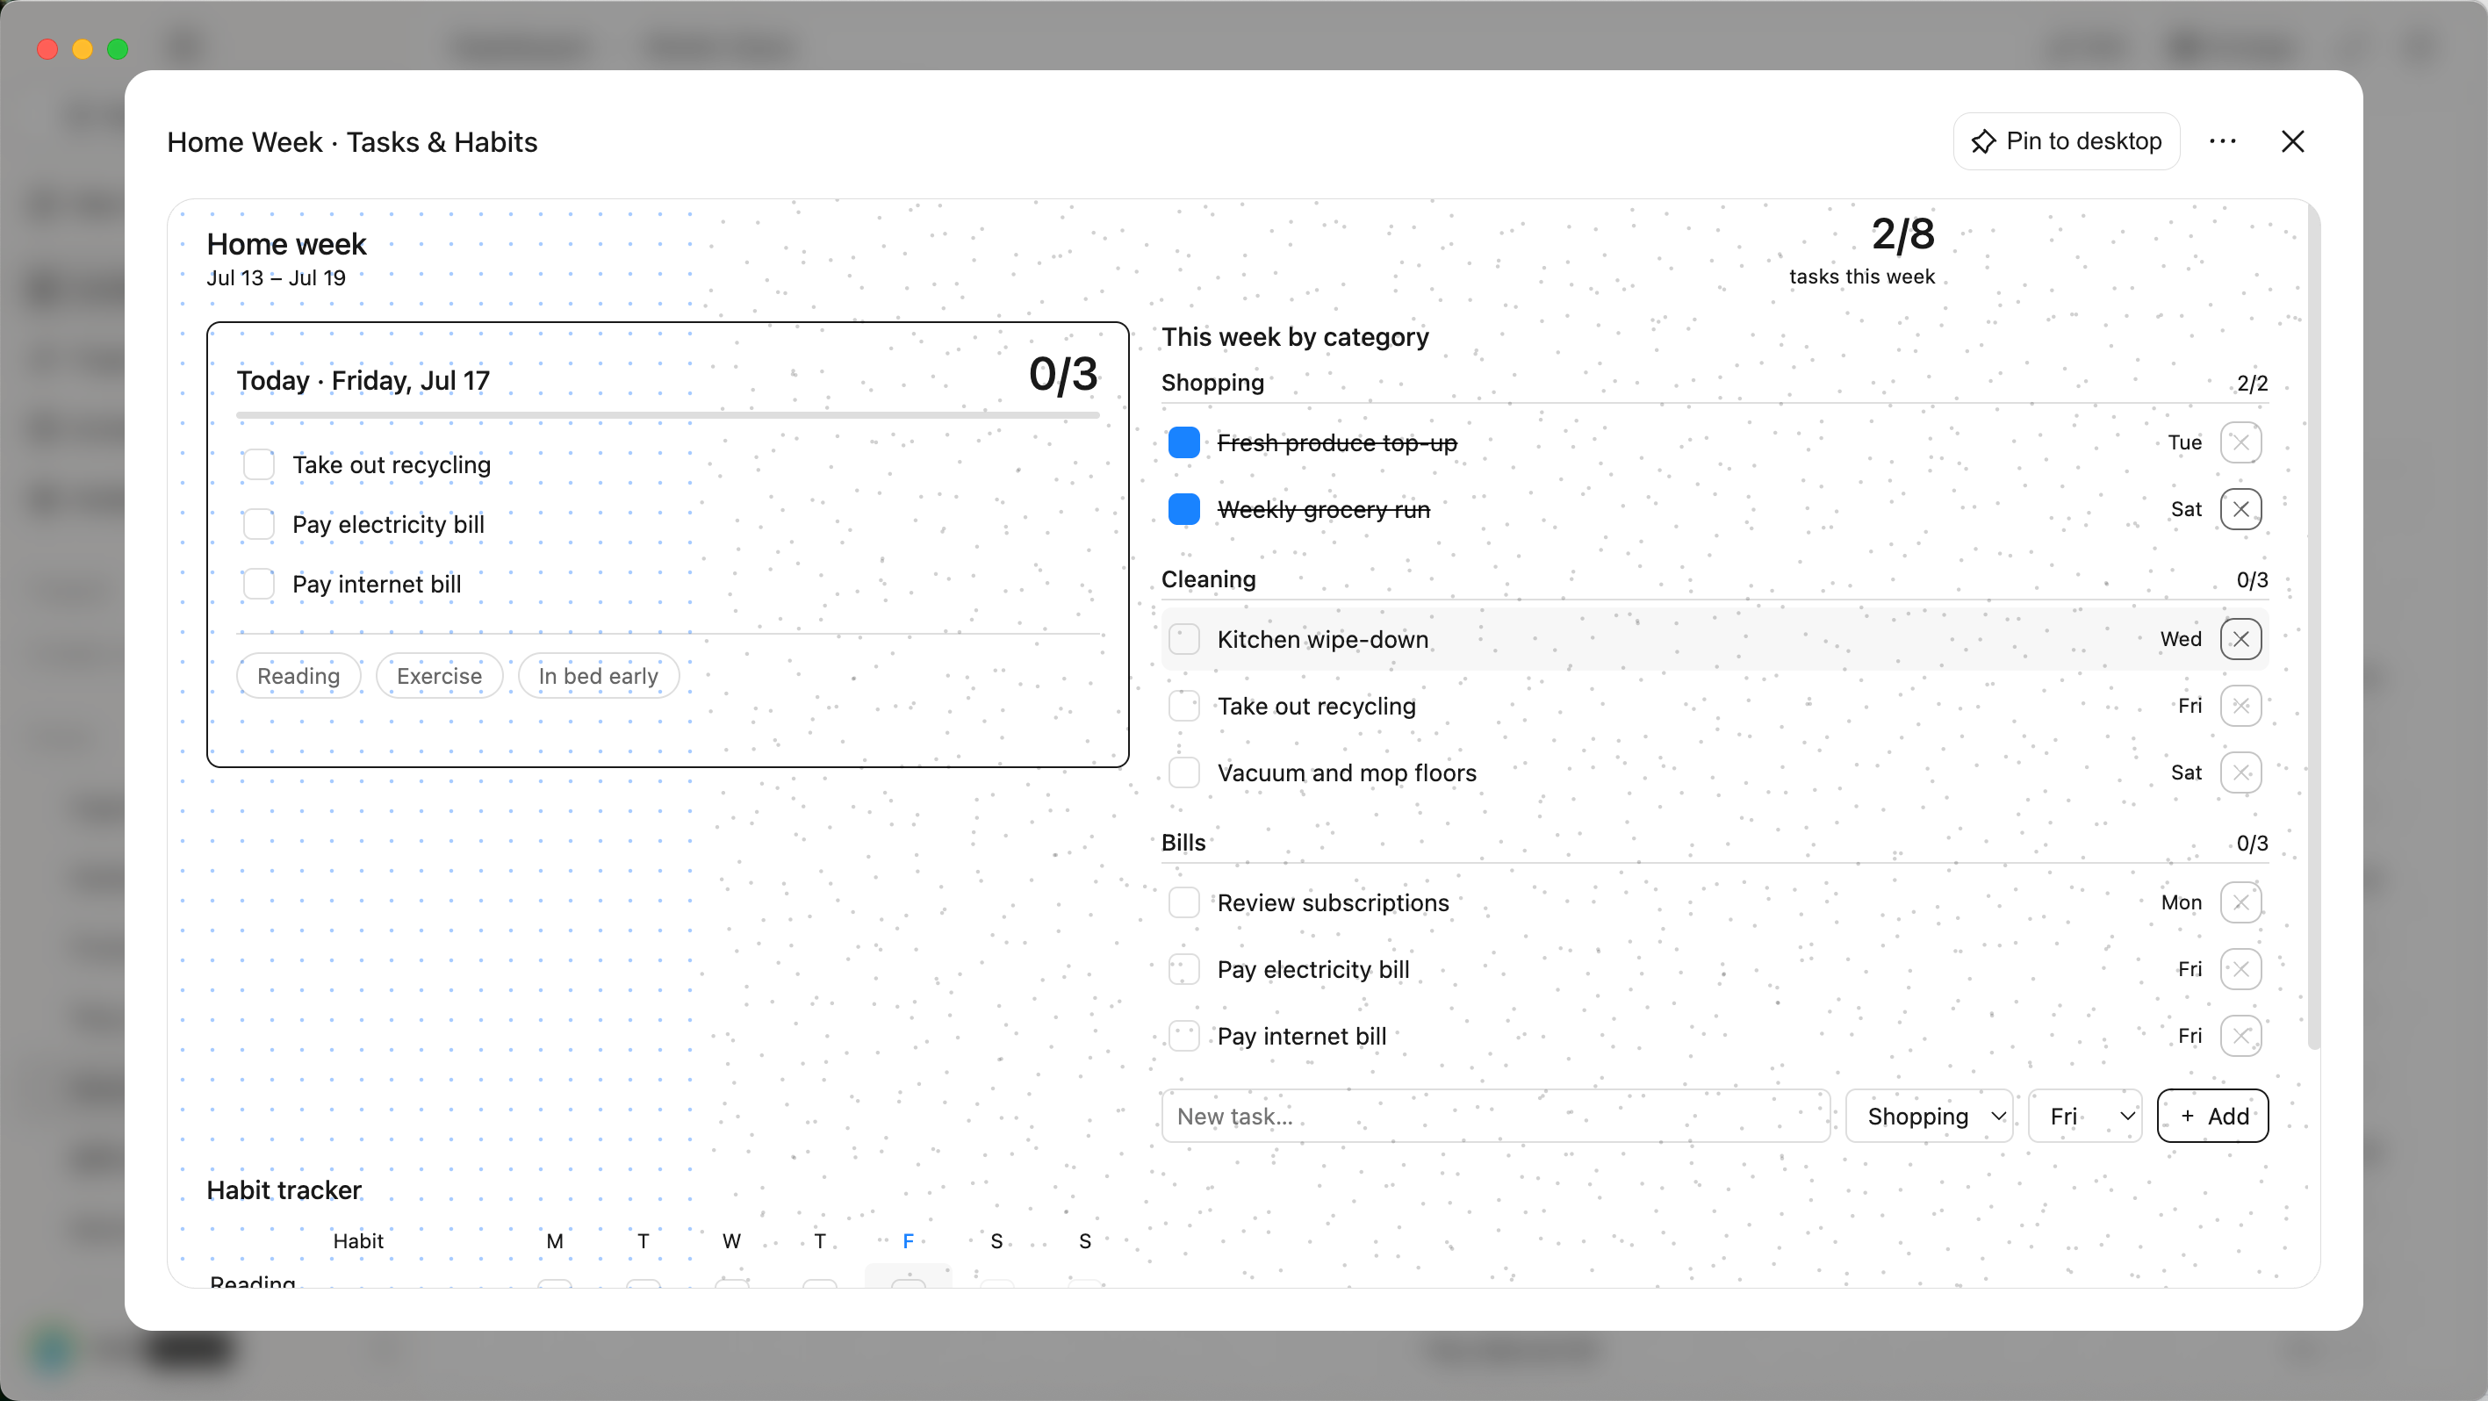2488x1401 pixels.
Task: Delete the Kitchen wipe-down task
Action: point(2240,639)
